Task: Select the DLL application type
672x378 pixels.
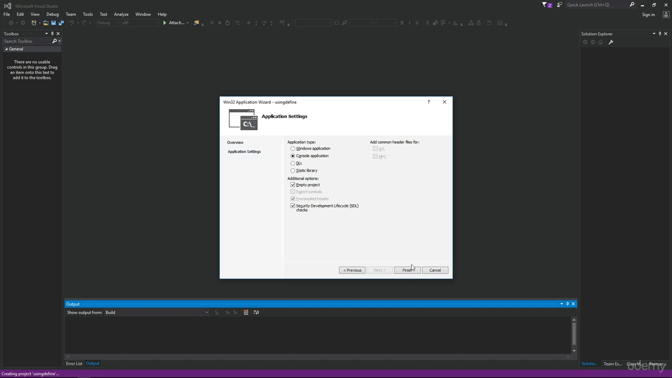Action: (x=293, y=163)
